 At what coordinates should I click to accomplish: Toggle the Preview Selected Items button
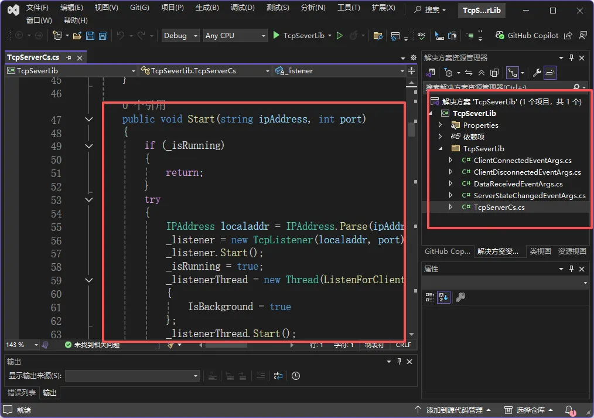pyautogui.click(x=550, y=73)
